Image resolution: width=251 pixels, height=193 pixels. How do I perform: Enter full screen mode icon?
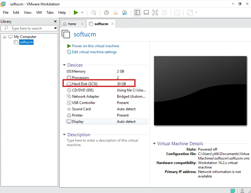click(155, 13)
